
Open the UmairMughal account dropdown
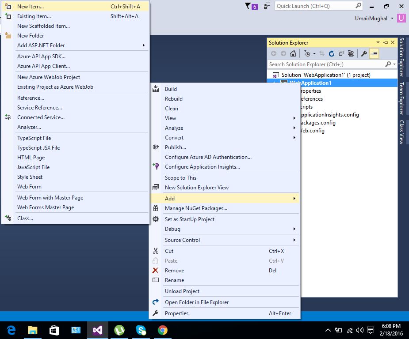[x=374, y=19]
